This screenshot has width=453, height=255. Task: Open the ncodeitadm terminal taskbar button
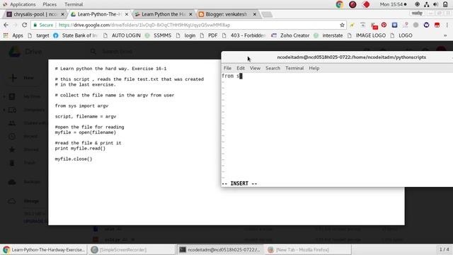tap(220, 250)
